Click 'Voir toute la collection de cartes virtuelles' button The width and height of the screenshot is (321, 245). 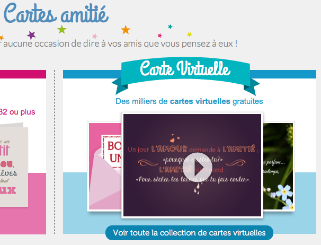tap(189, 233)
